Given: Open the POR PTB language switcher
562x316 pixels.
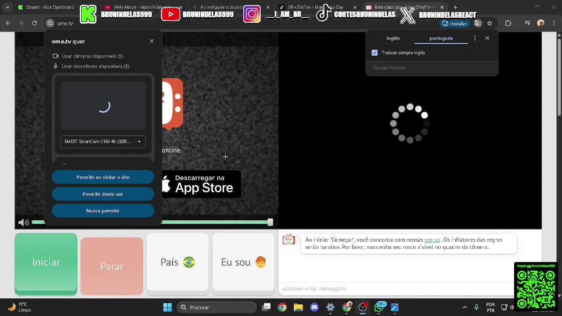Looking at the screenshot, I should pos(490,307).
